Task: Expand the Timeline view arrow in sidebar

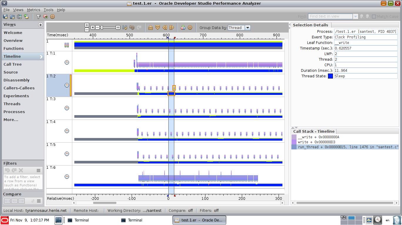Action: [41, 57]
